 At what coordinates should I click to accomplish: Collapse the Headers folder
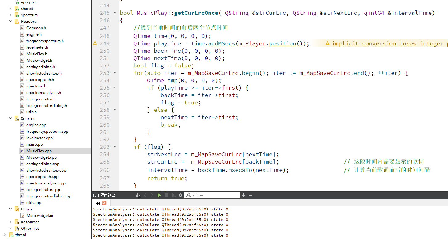click(10, 21)
